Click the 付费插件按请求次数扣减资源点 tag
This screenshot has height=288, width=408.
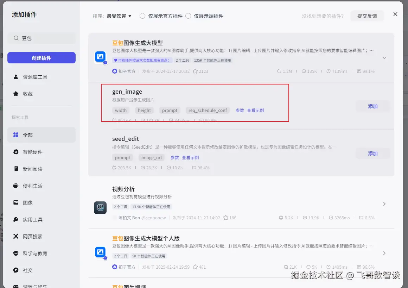[x=142, y=60]
